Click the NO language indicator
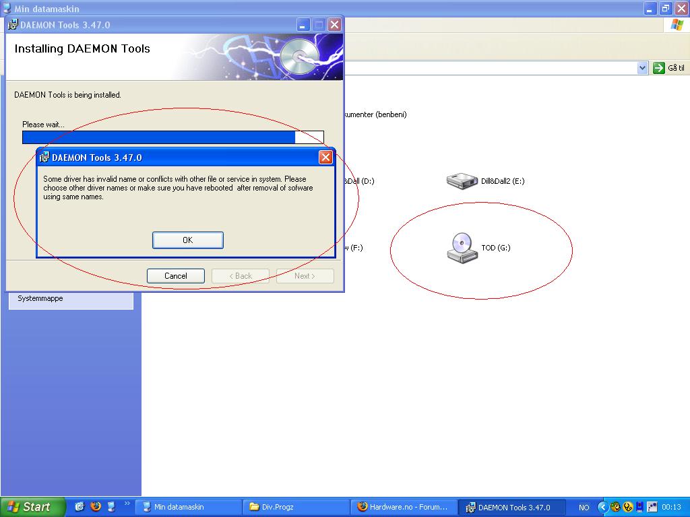 point(584,508)
